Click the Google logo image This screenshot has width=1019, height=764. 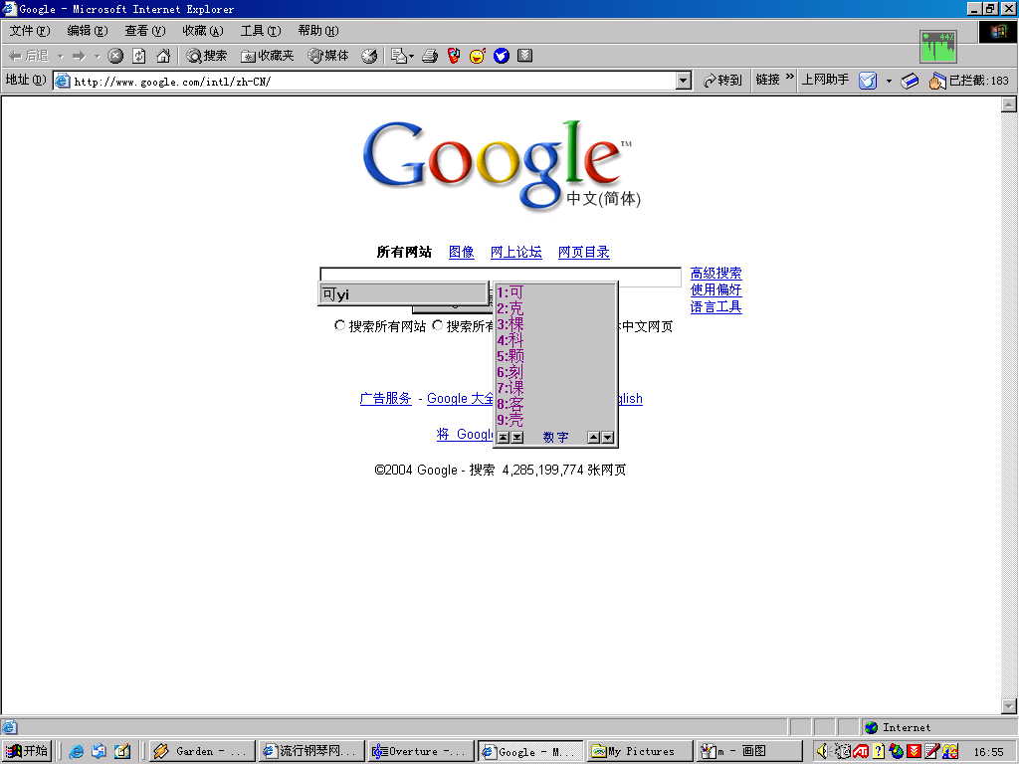[501, 164]
